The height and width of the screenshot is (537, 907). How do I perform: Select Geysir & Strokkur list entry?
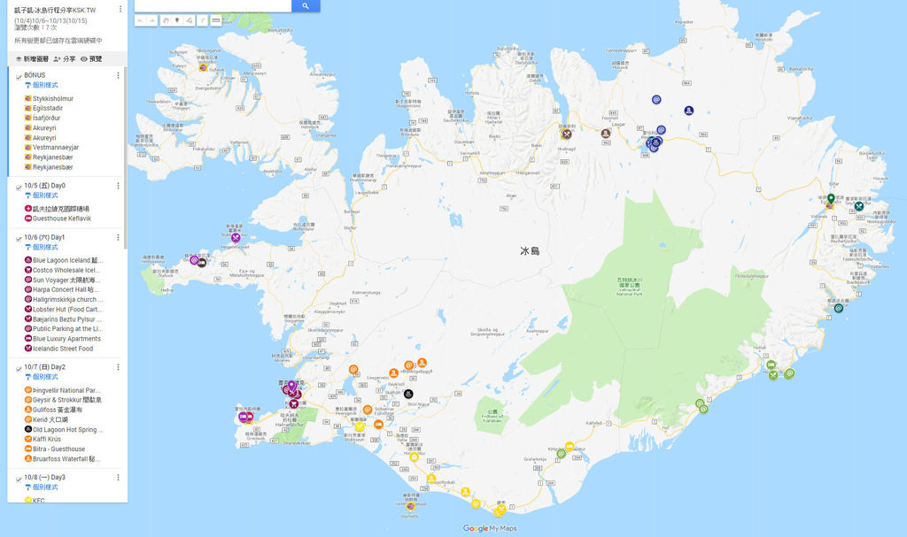point(67,400)
